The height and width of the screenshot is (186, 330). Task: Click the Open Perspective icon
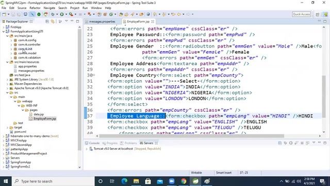pyautogui.click(x=318, y=14)
